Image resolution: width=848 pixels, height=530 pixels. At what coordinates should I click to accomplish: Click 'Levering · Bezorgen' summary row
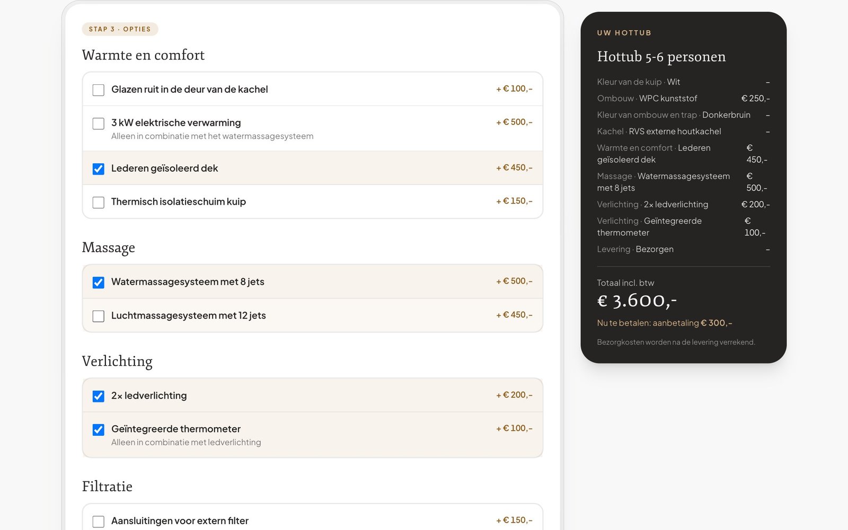click(684, 249)
